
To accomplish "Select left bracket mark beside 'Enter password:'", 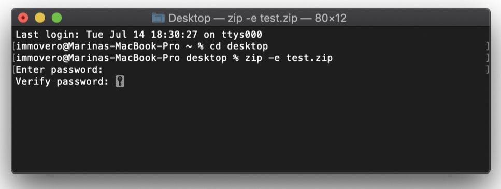I will tap(14, 70).
